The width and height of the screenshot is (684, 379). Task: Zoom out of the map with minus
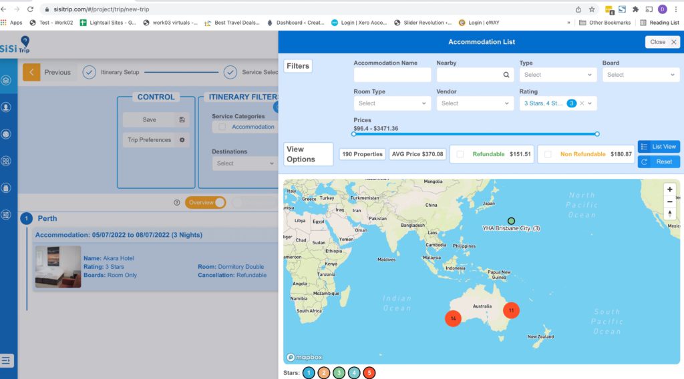coord(670,202)
